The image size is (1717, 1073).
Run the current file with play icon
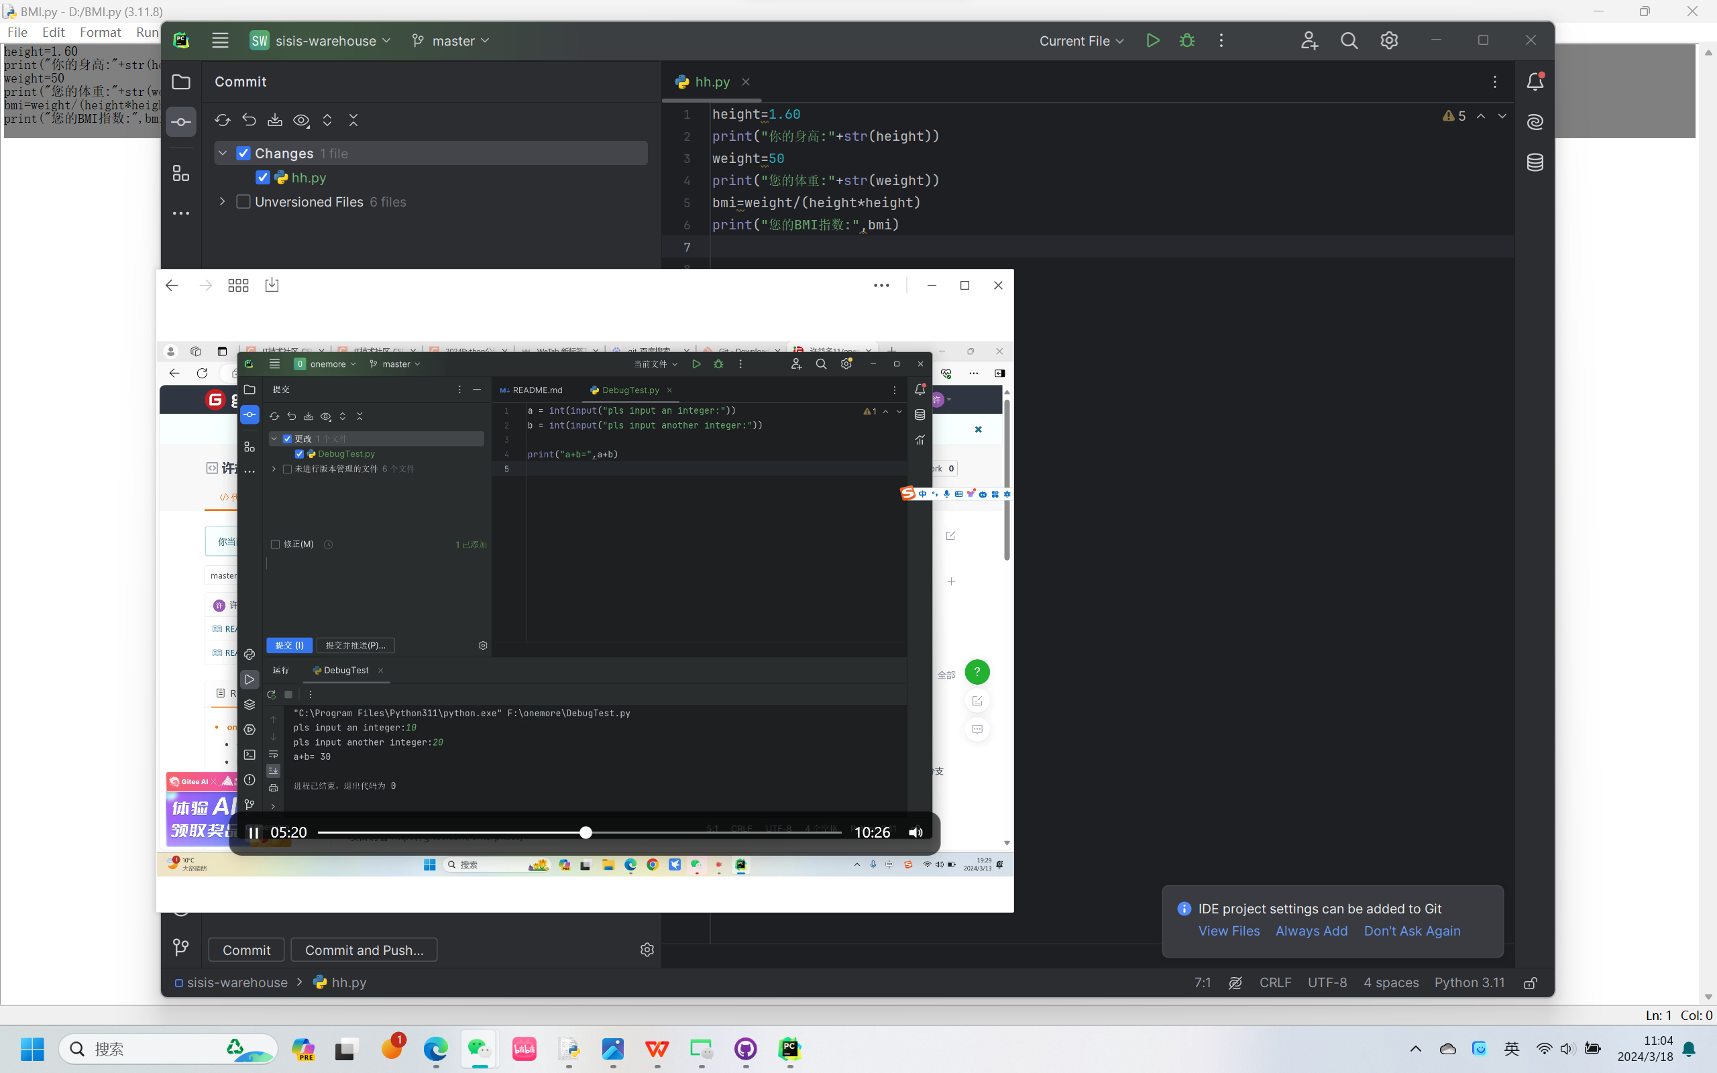[1153, 40]
